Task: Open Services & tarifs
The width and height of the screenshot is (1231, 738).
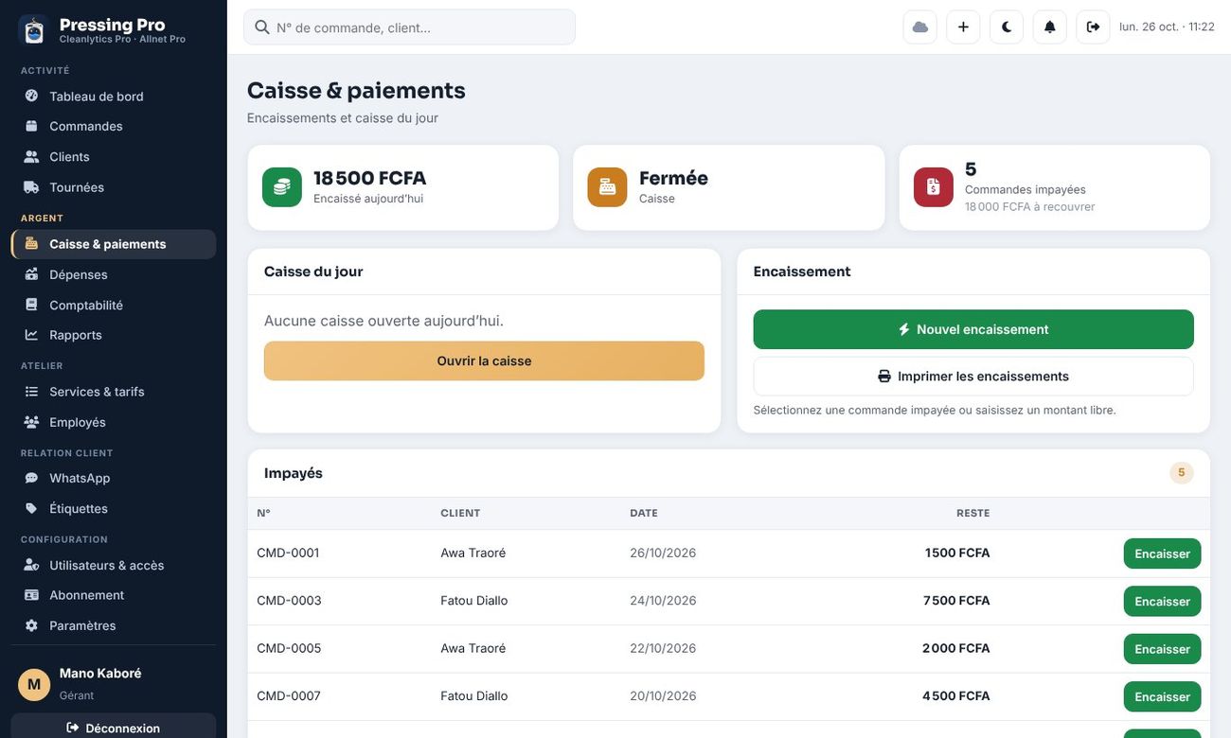Action: tap(114, 392)
